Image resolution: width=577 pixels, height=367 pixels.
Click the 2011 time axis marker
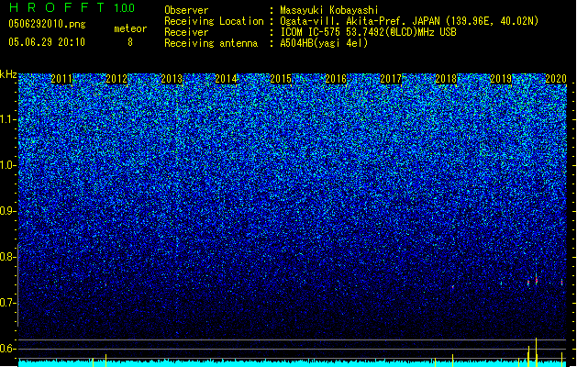[x=61, y=78]
